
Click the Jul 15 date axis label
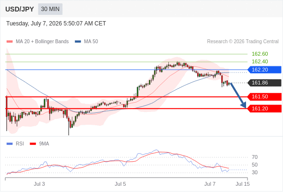(x=243, y=184)
